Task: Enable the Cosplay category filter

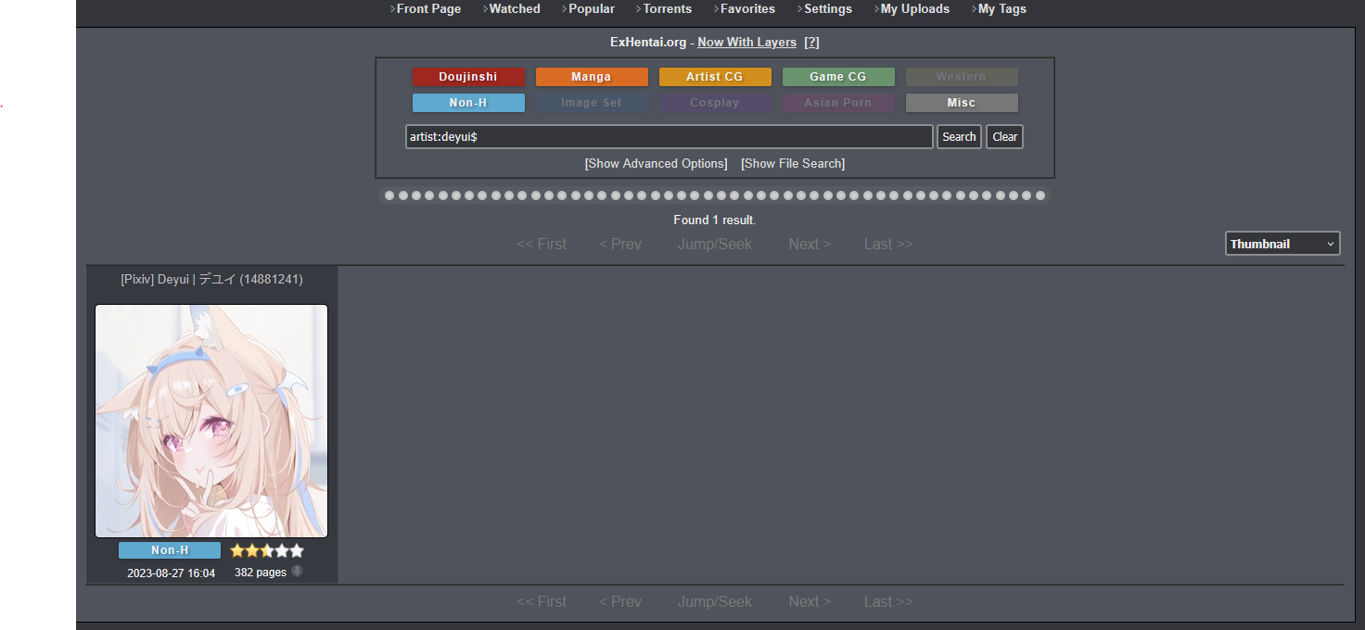Action: click(x=715, y=103)
